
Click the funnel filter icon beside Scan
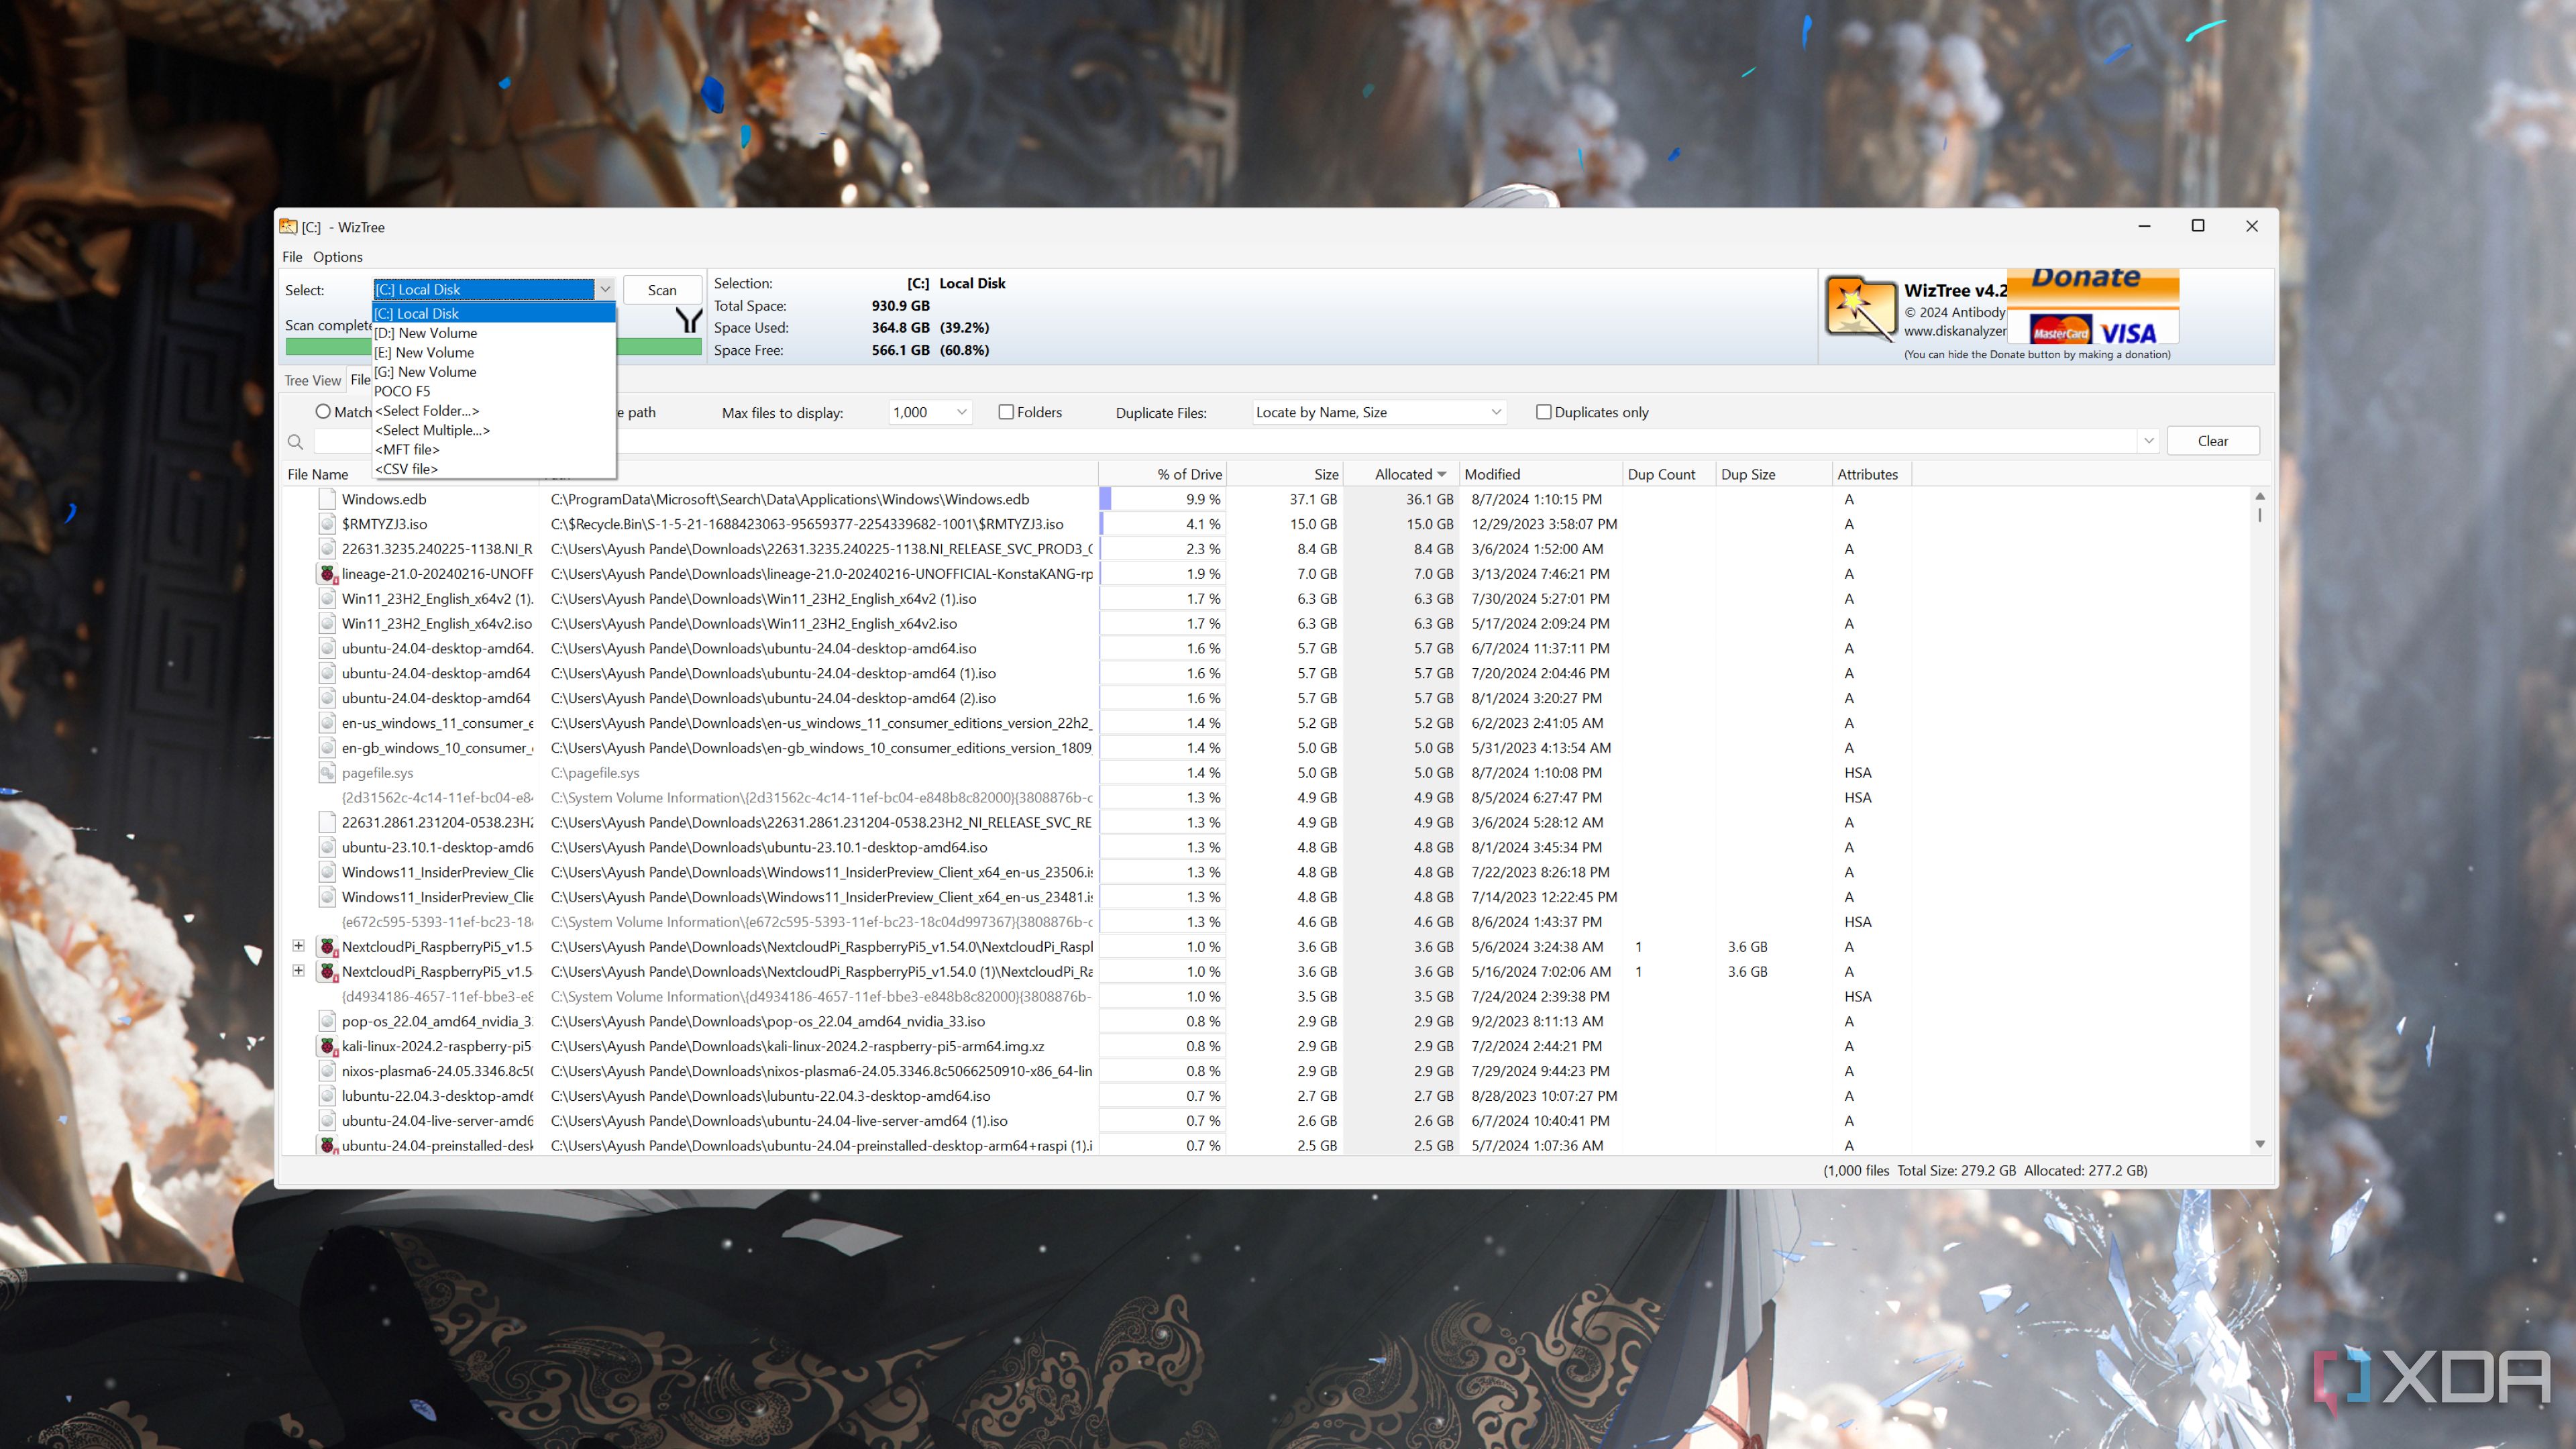pos(689,320)
